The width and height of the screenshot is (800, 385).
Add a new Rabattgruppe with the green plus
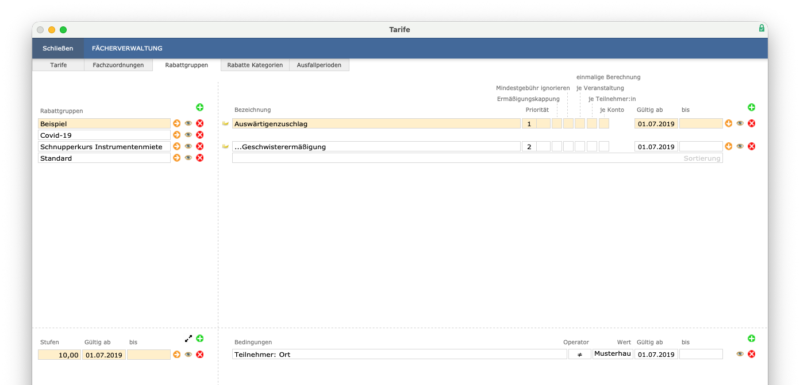point(200,107)
